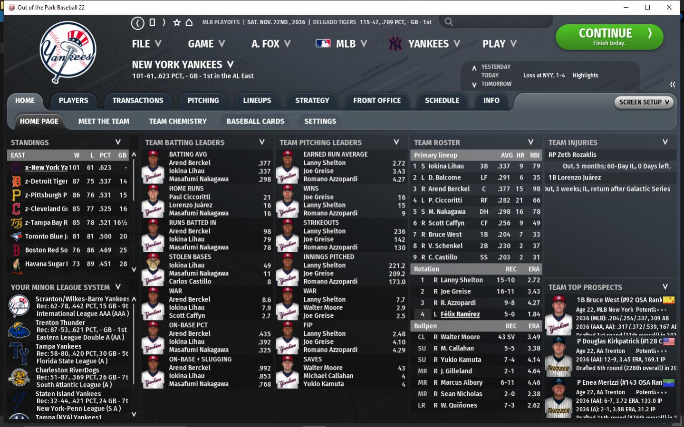Click Arend Berckel photo under Batting Avg
The width and height of the screenshot is (684, 427).
coord(153,167)
